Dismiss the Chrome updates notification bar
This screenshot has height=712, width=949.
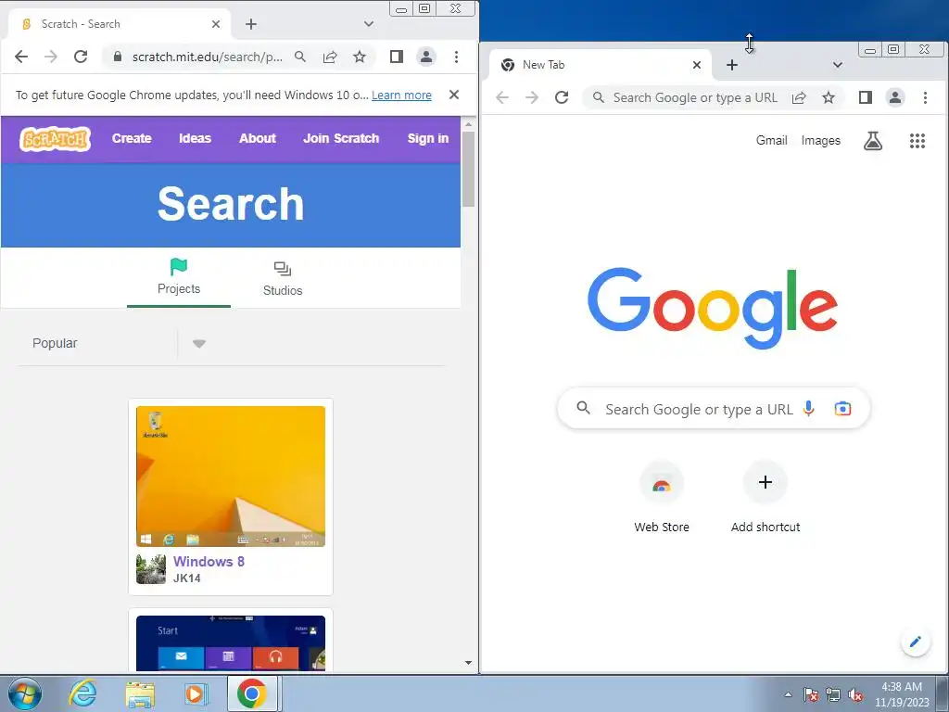[454, 95]
